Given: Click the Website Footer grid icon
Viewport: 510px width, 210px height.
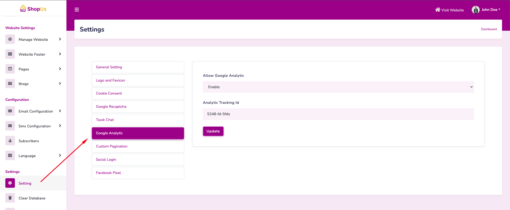Looking at the screenshot, I should click(x=10, y=54).
